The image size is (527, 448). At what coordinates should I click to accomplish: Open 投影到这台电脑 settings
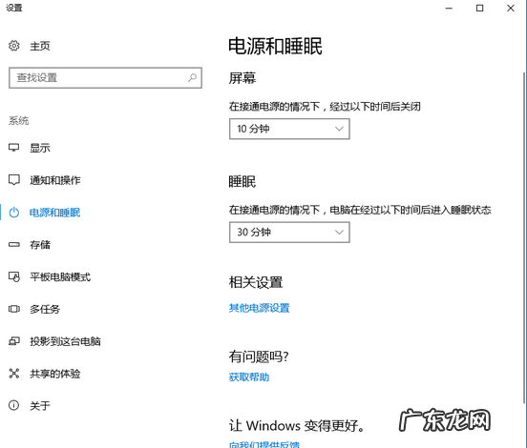tap(65, 341)
